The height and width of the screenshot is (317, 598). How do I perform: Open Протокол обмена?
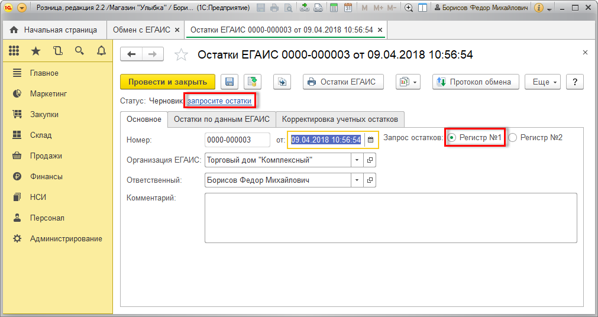point(476,82)
